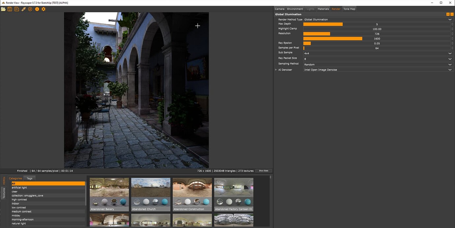Click the Show Stats button
The image size is (455, 228).
tap(263, 171)
